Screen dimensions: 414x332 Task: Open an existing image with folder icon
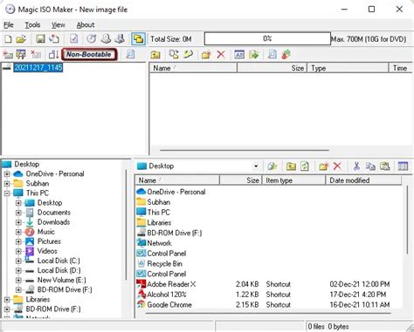[21, 39]
